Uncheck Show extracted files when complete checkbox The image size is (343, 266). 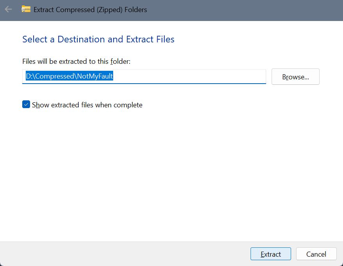pos(26,105)
